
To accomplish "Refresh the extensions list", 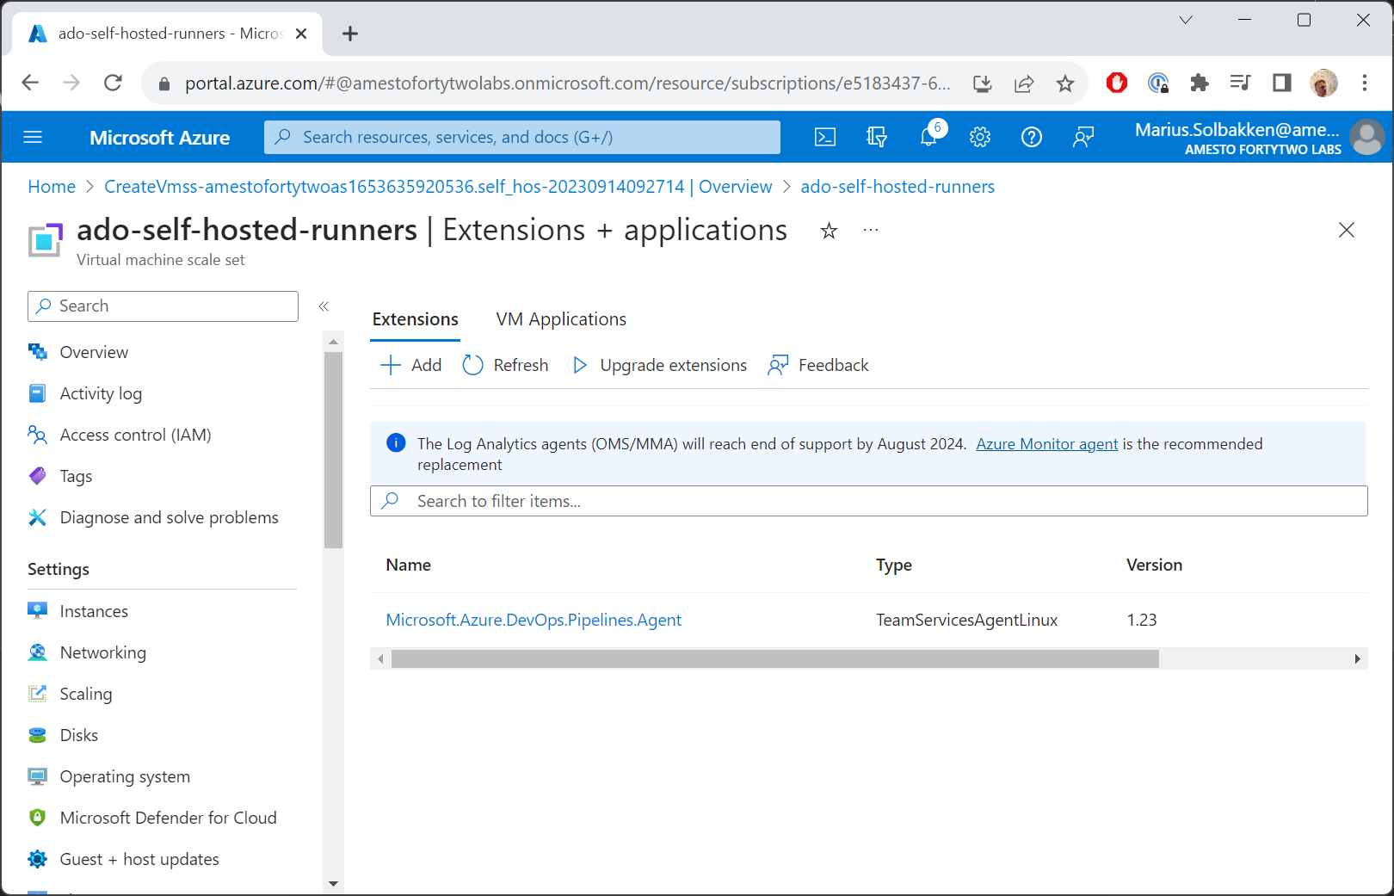I will point(506,365).
